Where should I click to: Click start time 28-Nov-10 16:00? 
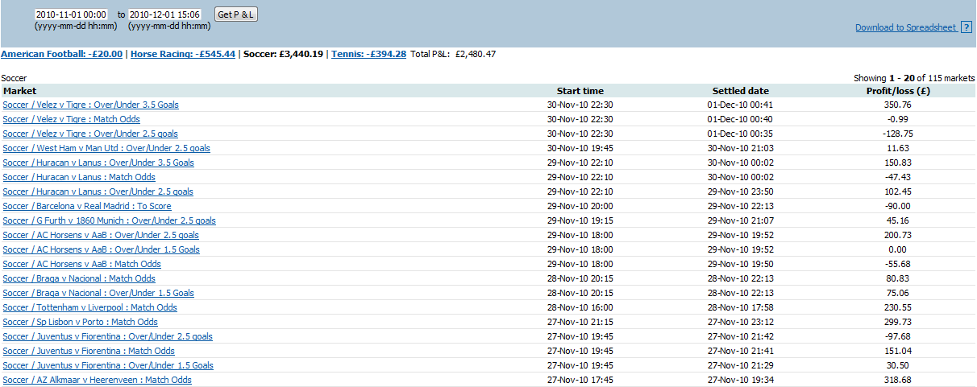[x=580, y=307]
